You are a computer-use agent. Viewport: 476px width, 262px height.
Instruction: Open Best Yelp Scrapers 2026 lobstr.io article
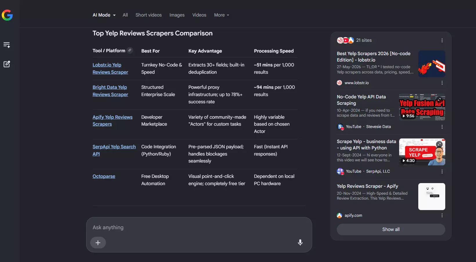374,57
